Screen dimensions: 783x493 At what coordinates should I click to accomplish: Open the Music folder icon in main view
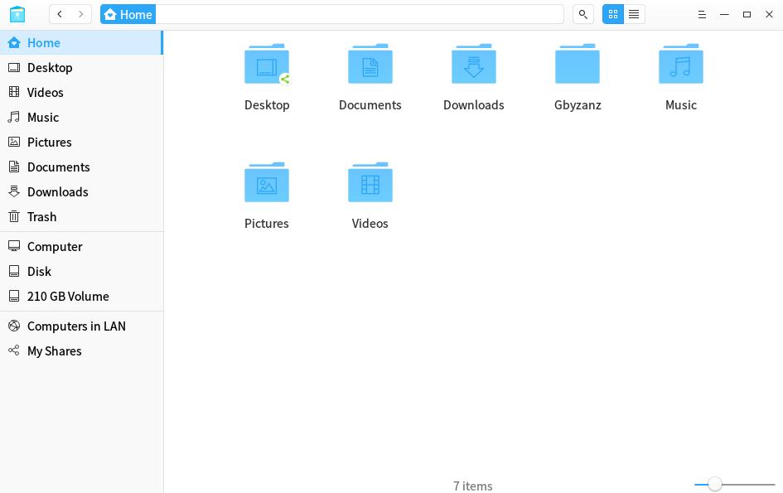tap(681, 64)
